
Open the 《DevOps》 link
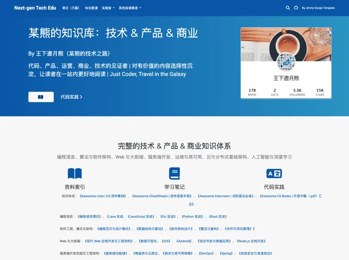click(x=205, y=253)
